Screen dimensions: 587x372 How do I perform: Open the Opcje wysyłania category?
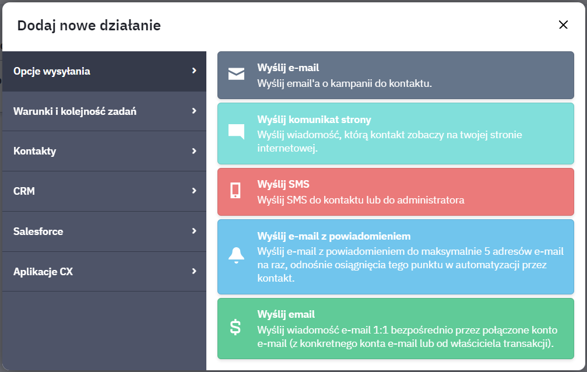tap(104, 71)
